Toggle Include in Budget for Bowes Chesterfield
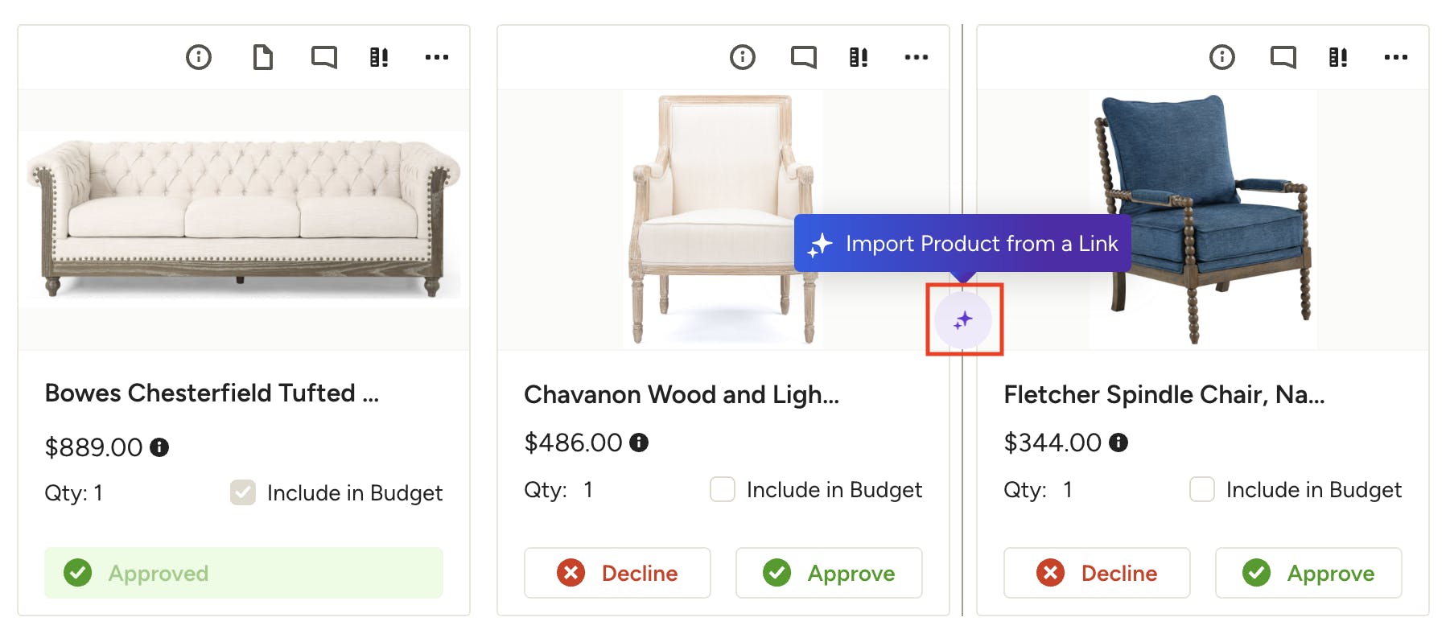The image size is (1450, 634). click(243, 492)
